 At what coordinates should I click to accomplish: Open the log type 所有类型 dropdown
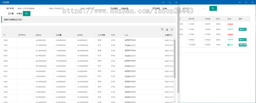(x=132, y=8)
